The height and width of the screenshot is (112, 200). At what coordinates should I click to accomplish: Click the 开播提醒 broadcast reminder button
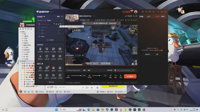(128, 16)
